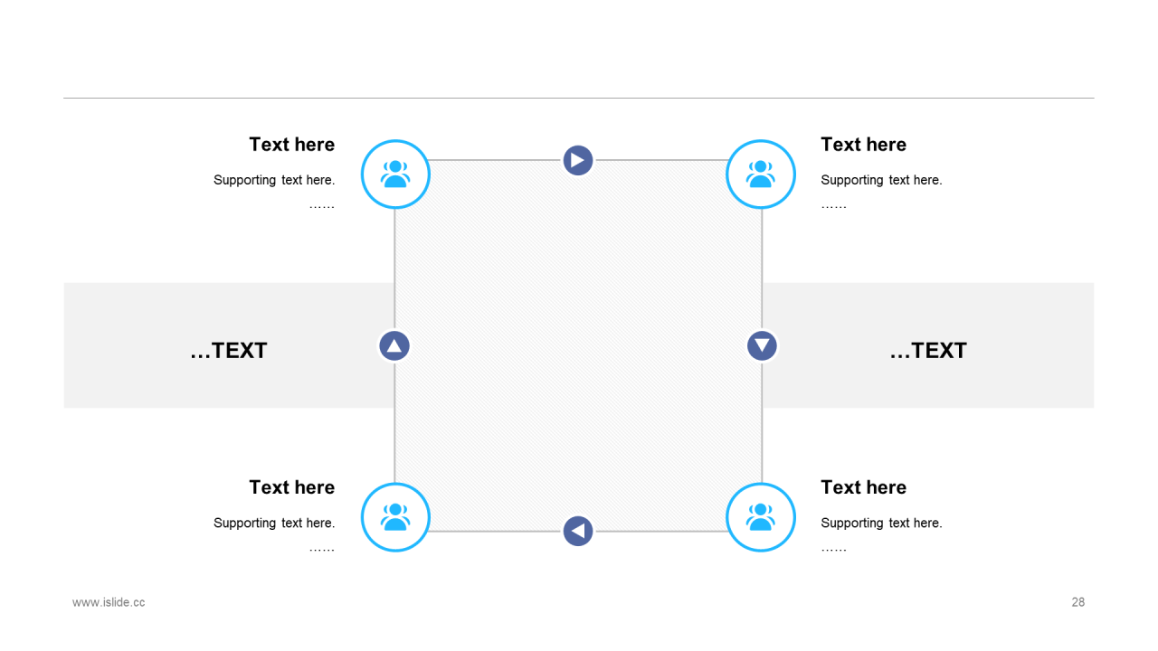Image resolution: width=1158 pixels, height=651 pixels.
Task: Click the up-pointing arrow on left edge
Action: (394, 345)
